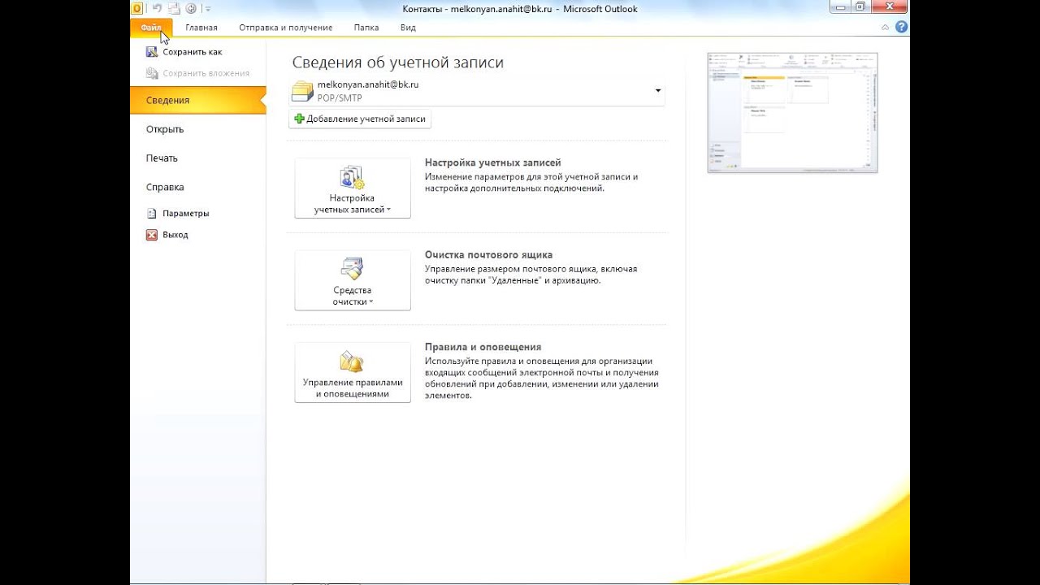Viewport: 1040px width, 585px height.
Task: Click the Очистка почтового ящика heading text
Action: tap(488, 254)
